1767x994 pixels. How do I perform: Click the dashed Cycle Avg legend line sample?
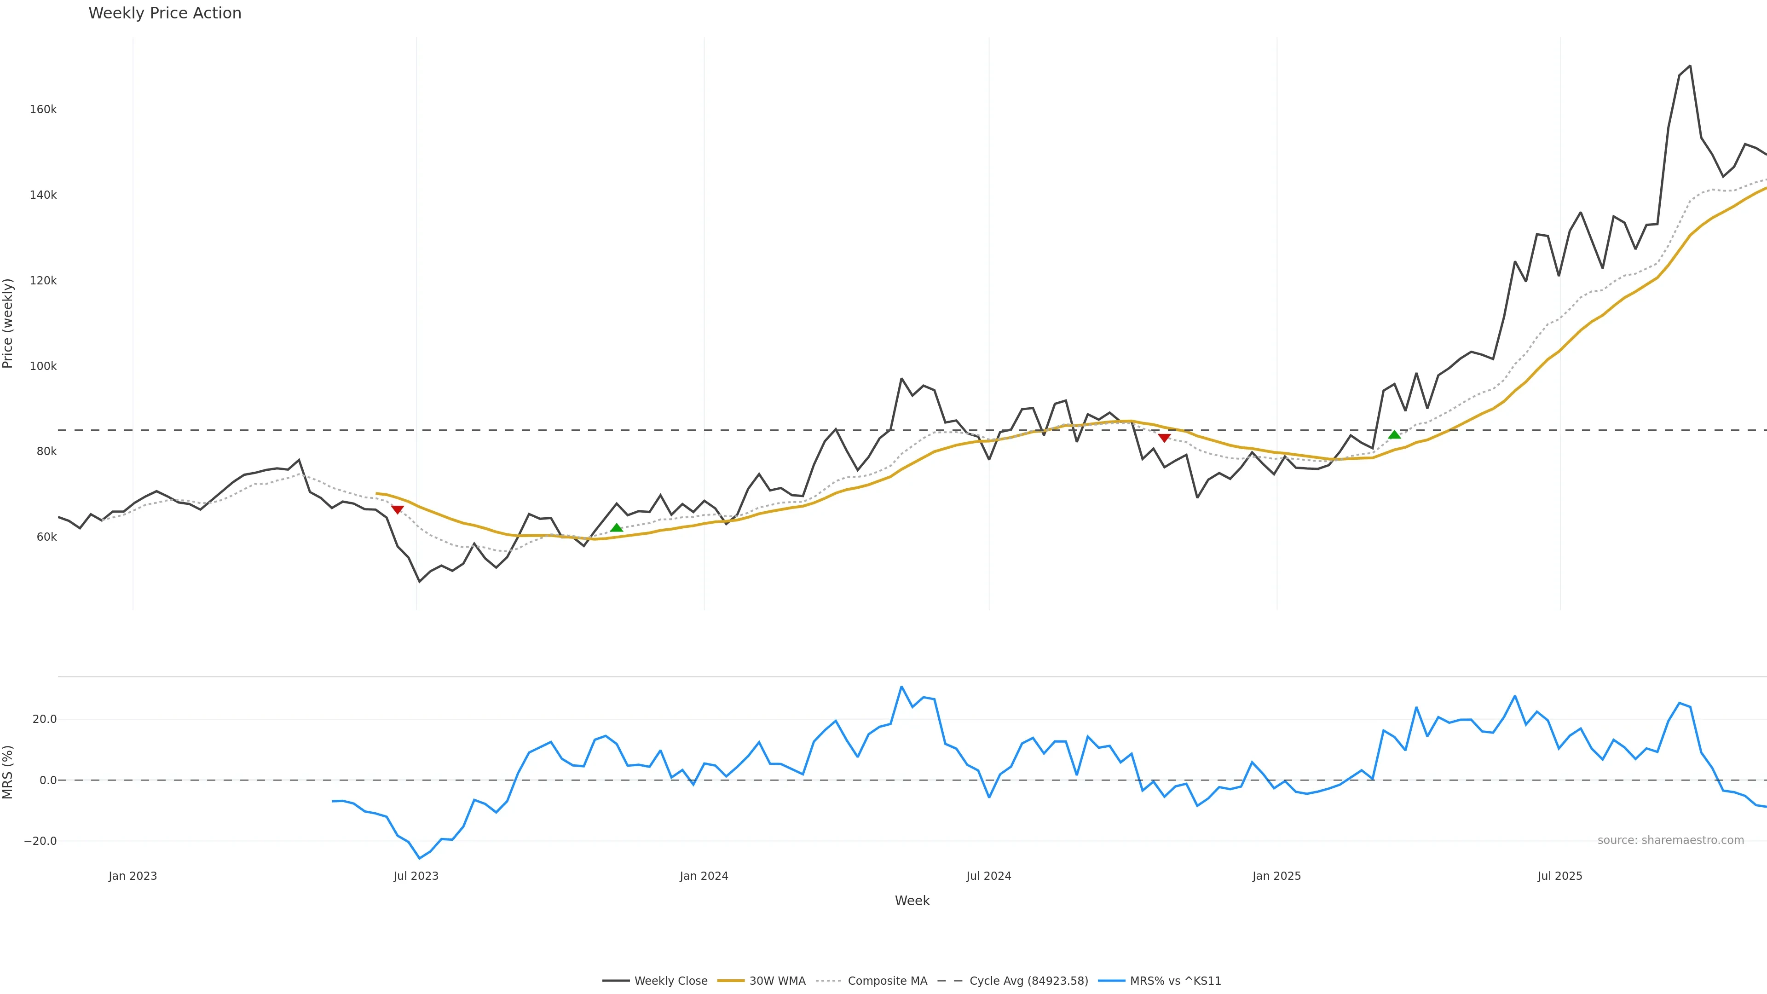pyautogui.click(x=950, y=981)
